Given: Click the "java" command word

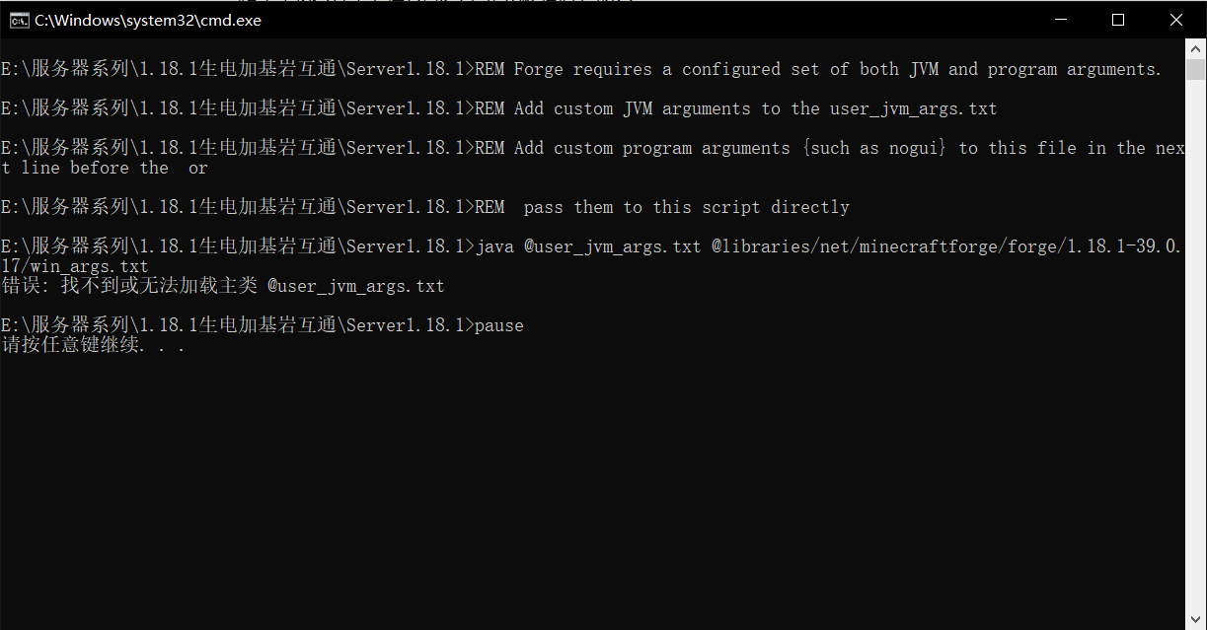Looking at the screenshot, I should point(494,246).
